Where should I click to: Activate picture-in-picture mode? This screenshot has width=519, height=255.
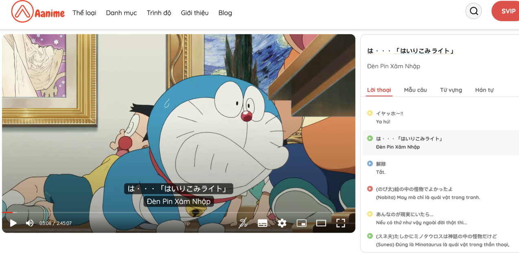302,223
